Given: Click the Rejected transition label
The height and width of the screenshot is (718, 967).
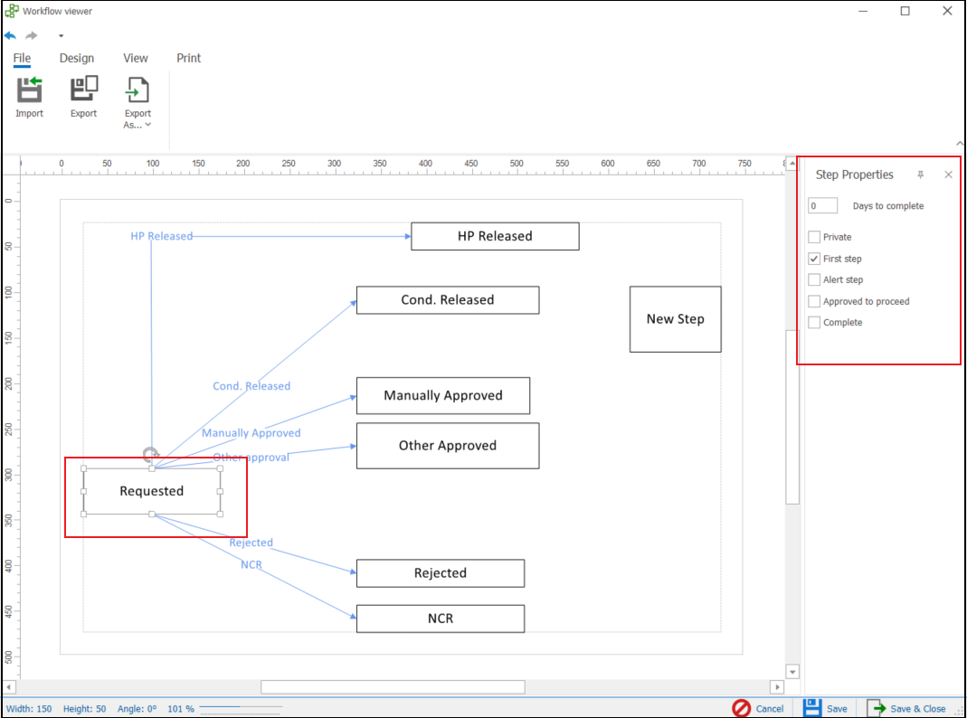Looking at the screenshot, I should tap(251, 543).
